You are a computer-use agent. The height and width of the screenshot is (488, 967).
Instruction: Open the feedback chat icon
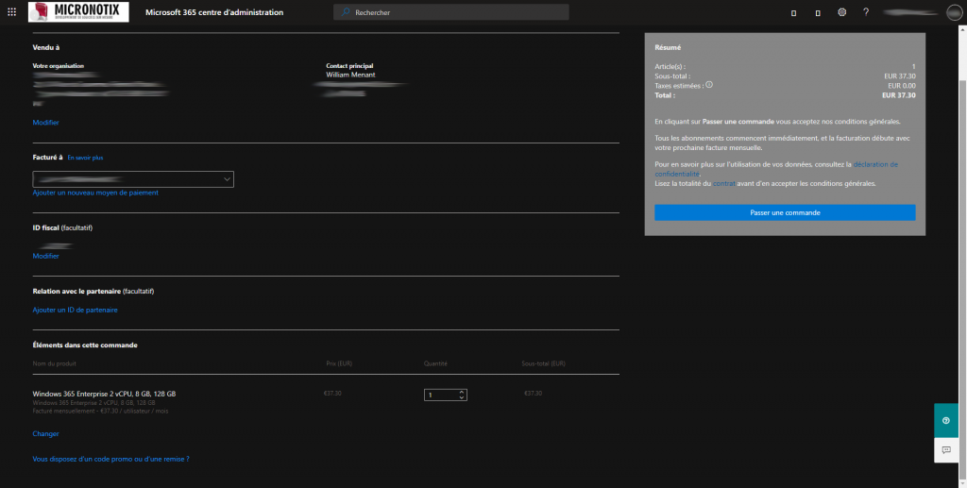coord(946,450)
